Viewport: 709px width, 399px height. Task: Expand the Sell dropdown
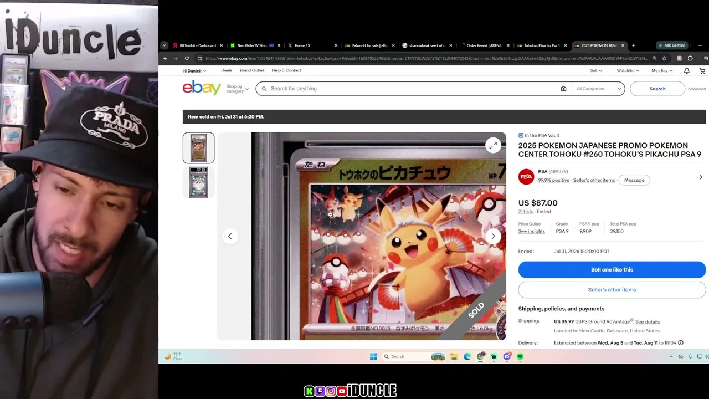596,71
